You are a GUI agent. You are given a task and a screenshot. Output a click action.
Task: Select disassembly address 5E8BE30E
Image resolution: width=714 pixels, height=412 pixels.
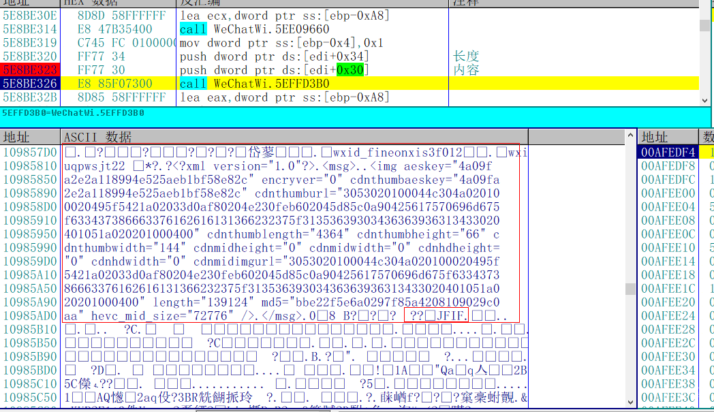coord(30,16)
